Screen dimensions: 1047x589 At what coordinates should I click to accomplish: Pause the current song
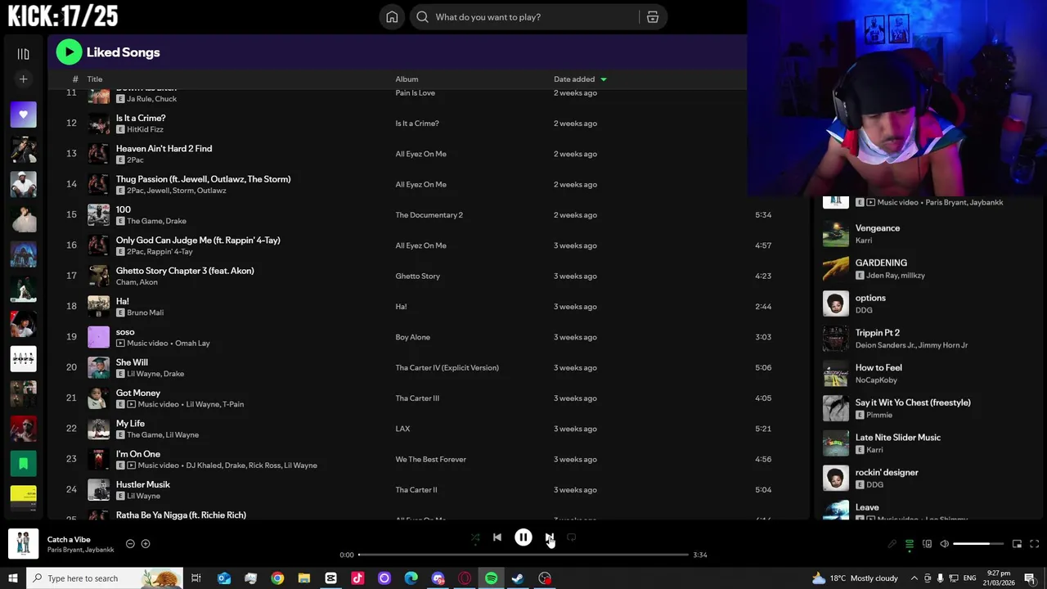(x=523, y=537)
